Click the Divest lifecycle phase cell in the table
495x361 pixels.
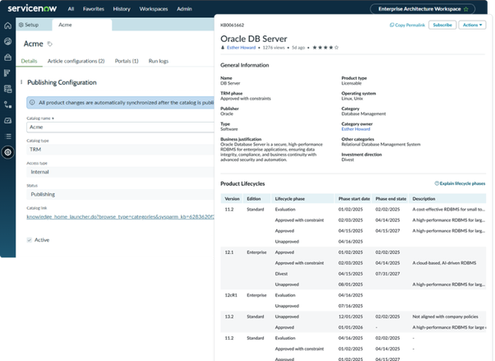click(x=281, y=274)
